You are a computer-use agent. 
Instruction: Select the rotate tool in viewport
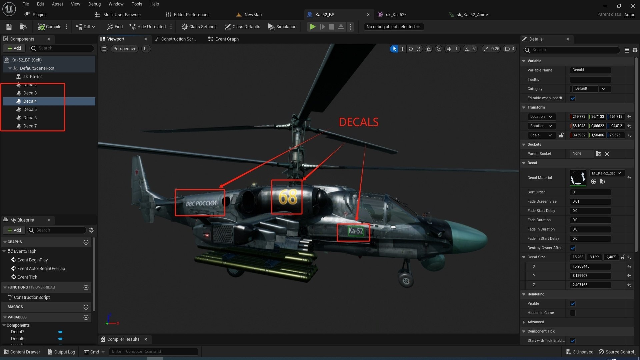pyautogui.click(x=411, y=49)
